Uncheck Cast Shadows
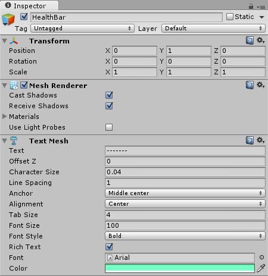The width and height of the screenshot is (268, 276). tap(109, 95)
